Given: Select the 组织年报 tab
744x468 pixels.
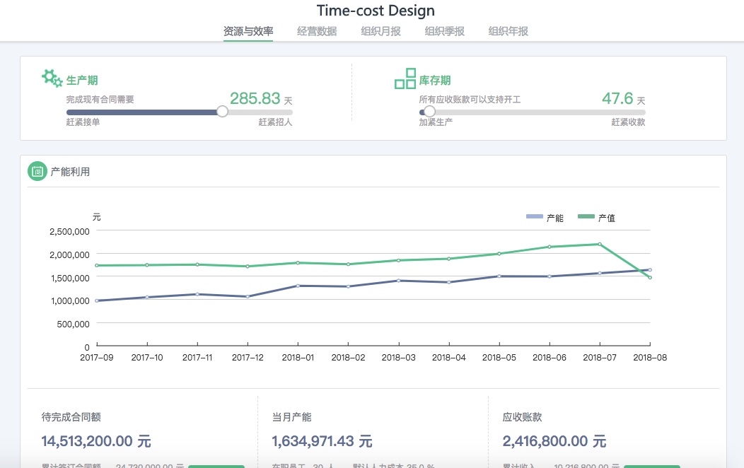Looking at the screenshot, I should click(508, 31).
